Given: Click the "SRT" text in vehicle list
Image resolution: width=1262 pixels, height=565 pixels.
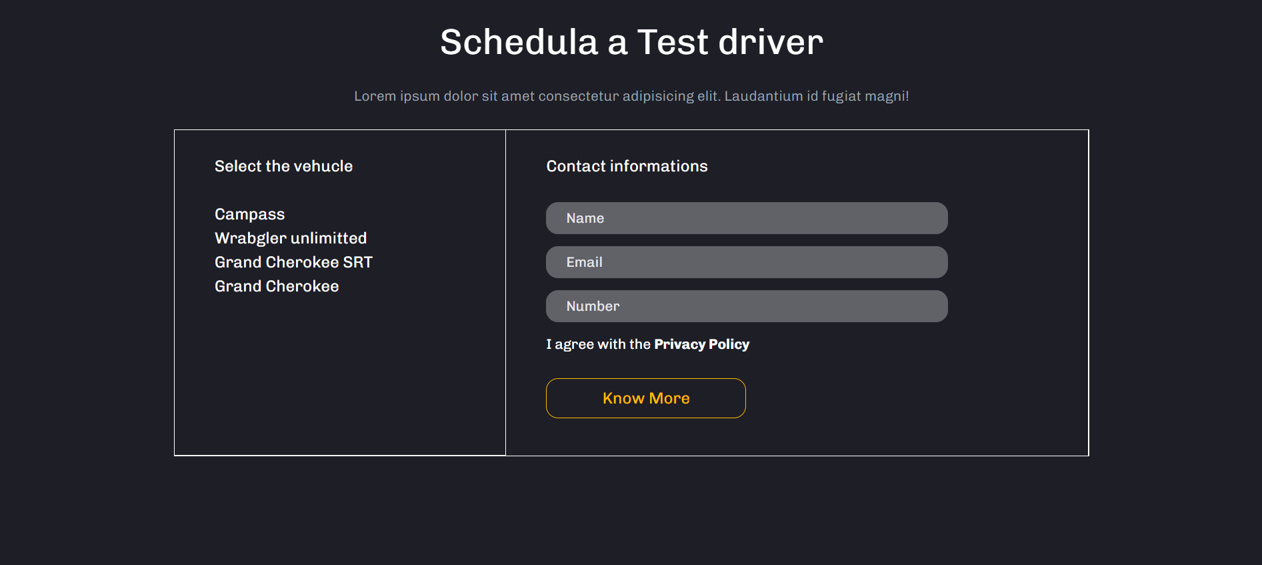Looking at the screenshot, I should 357,262.
